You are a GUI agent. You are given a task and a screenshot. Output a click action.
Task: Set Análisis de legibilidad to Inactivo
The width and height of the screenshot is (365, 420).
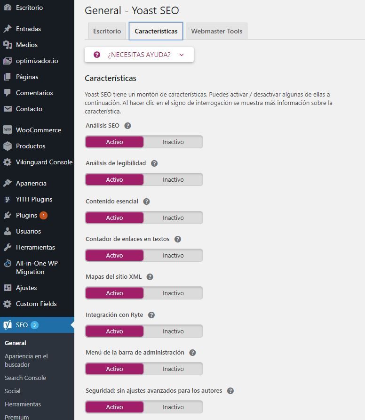(173, 180)
